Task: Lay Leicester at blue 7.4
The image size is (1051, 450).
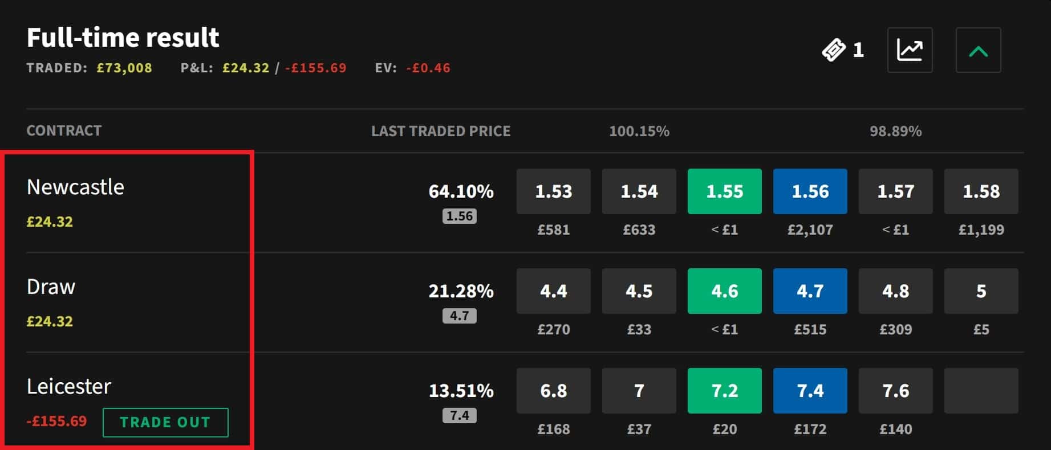Action: pyautogui.click(x=810, y=391)
